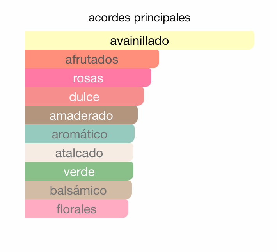This screenshot has height=252, width=277.
Task: Click the 'florales' text label
Action: point(76,209)
